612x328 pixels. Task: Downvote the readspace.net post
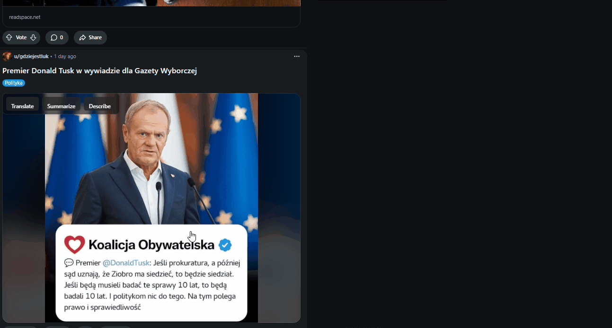point(33,37)
